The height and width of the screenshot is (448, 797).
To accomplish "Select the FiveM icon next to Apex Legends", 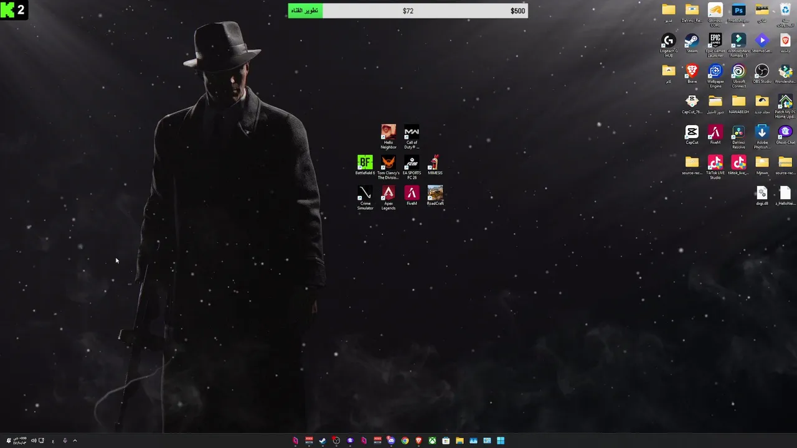I will coord(412,196).
